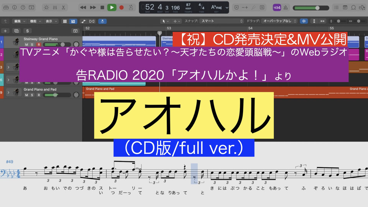The width and height of the screenshot is (368, 207).
Task: Open the スナップ Smart popup
Action: coord(222,21)
